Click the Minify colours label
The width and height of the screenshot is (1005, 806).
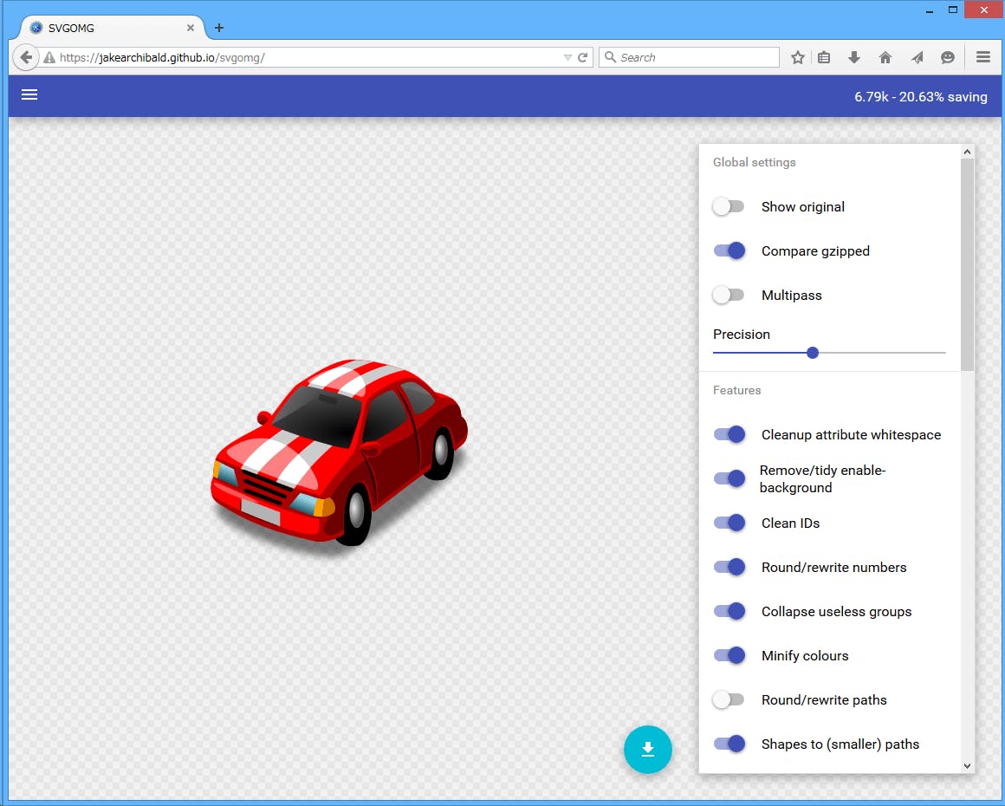pos(804,655)
